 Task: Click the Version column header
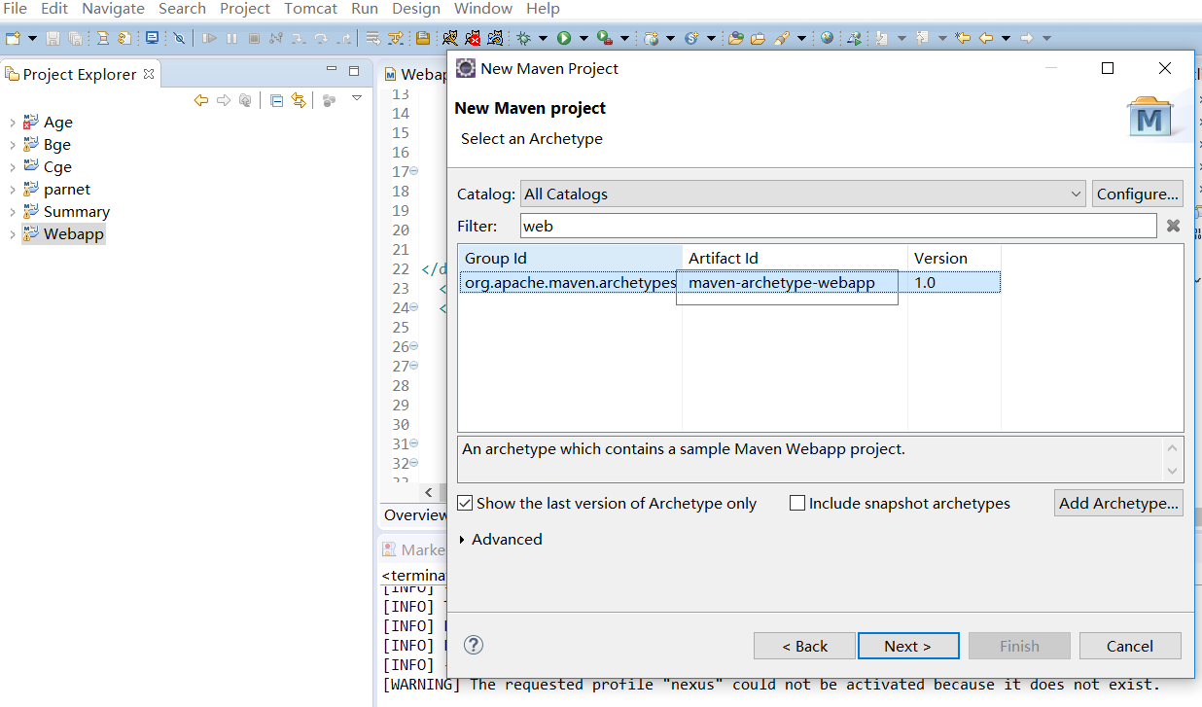(x=954, y=258)
